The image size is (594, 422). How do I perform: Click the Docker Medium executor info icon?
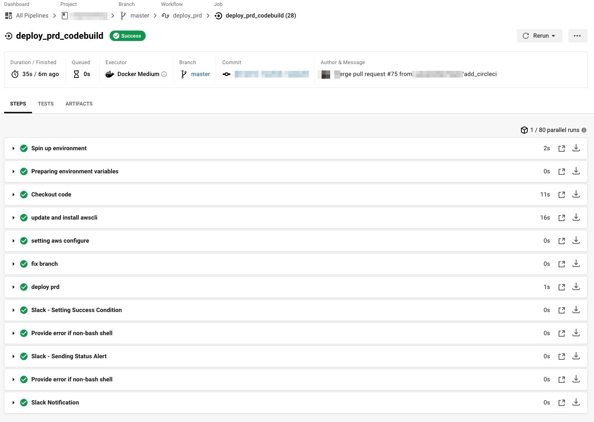coord(164,74)
